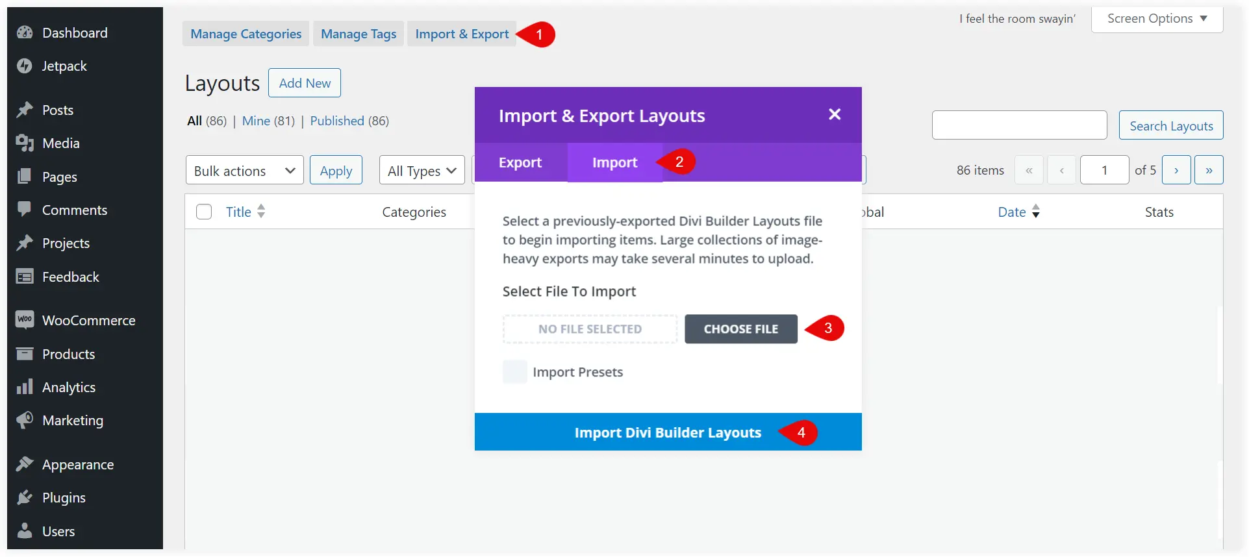Click the "86 items" count text
This screenshot has width=1249, height=557.
coord(980,170)
